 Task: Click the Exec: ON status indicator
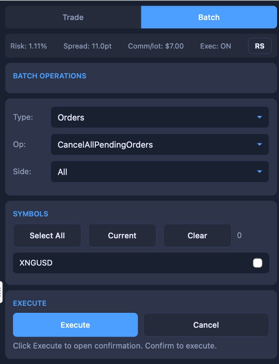click(x=215, y=46)
